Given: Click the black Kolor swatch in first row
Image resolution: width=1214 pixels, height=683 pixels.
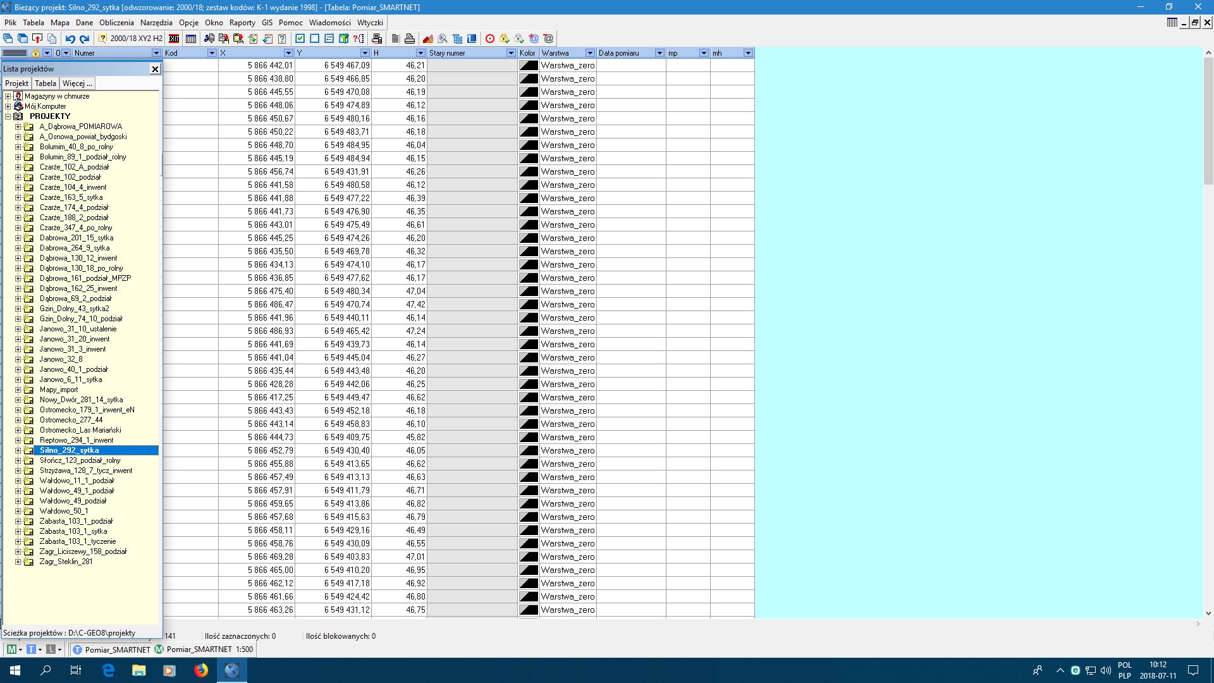Looking at the screenshot, I should click(x=528, y=65).
